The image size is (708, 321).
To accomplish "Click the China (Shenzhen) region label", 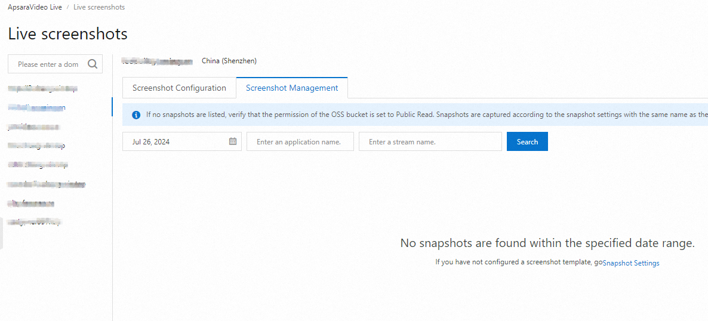I will tap(229, 61).
